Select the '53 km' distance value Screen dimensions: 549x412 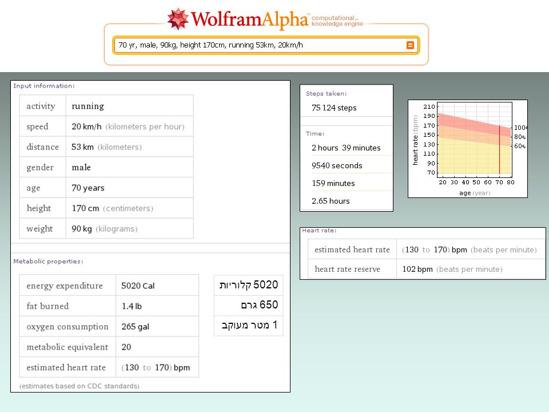[x=82, y=147]
